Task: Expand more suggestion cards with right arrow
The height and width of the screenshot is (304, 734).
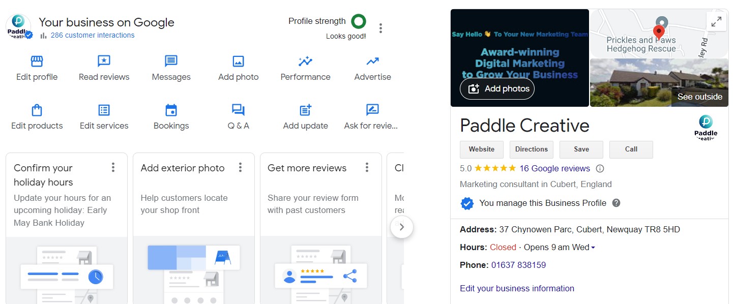Action: [x=402, y=227]
